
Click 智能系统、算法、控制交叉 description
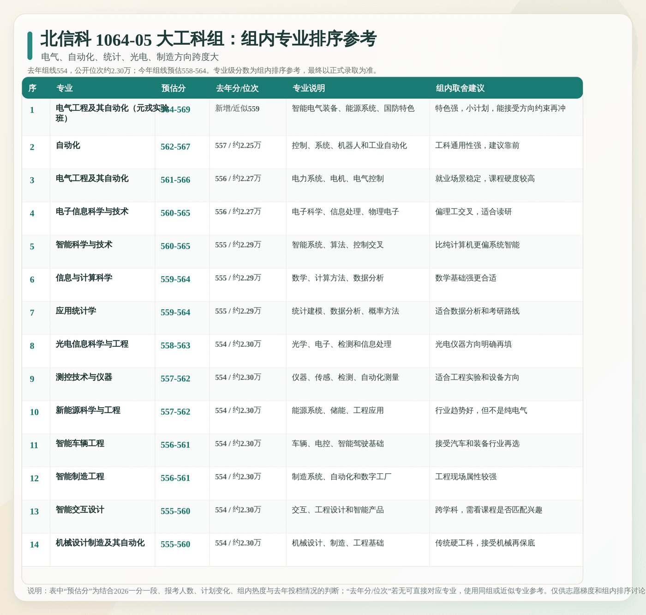pyautogui.click(x=338, y=245)
